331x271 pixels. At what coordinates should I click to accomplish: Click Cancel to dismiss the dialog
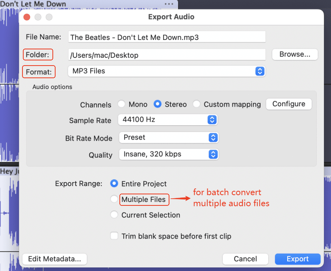[x=245, y=259]
